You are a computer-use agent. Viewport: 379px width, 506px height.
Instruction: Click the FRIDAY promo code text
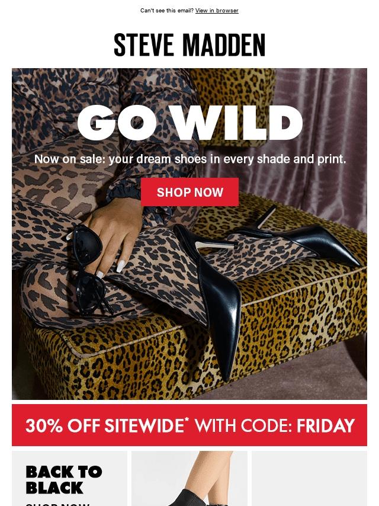point(326,425)
